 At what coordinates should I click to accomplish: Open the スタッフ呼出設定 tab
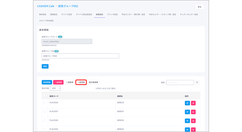point(46,20)
